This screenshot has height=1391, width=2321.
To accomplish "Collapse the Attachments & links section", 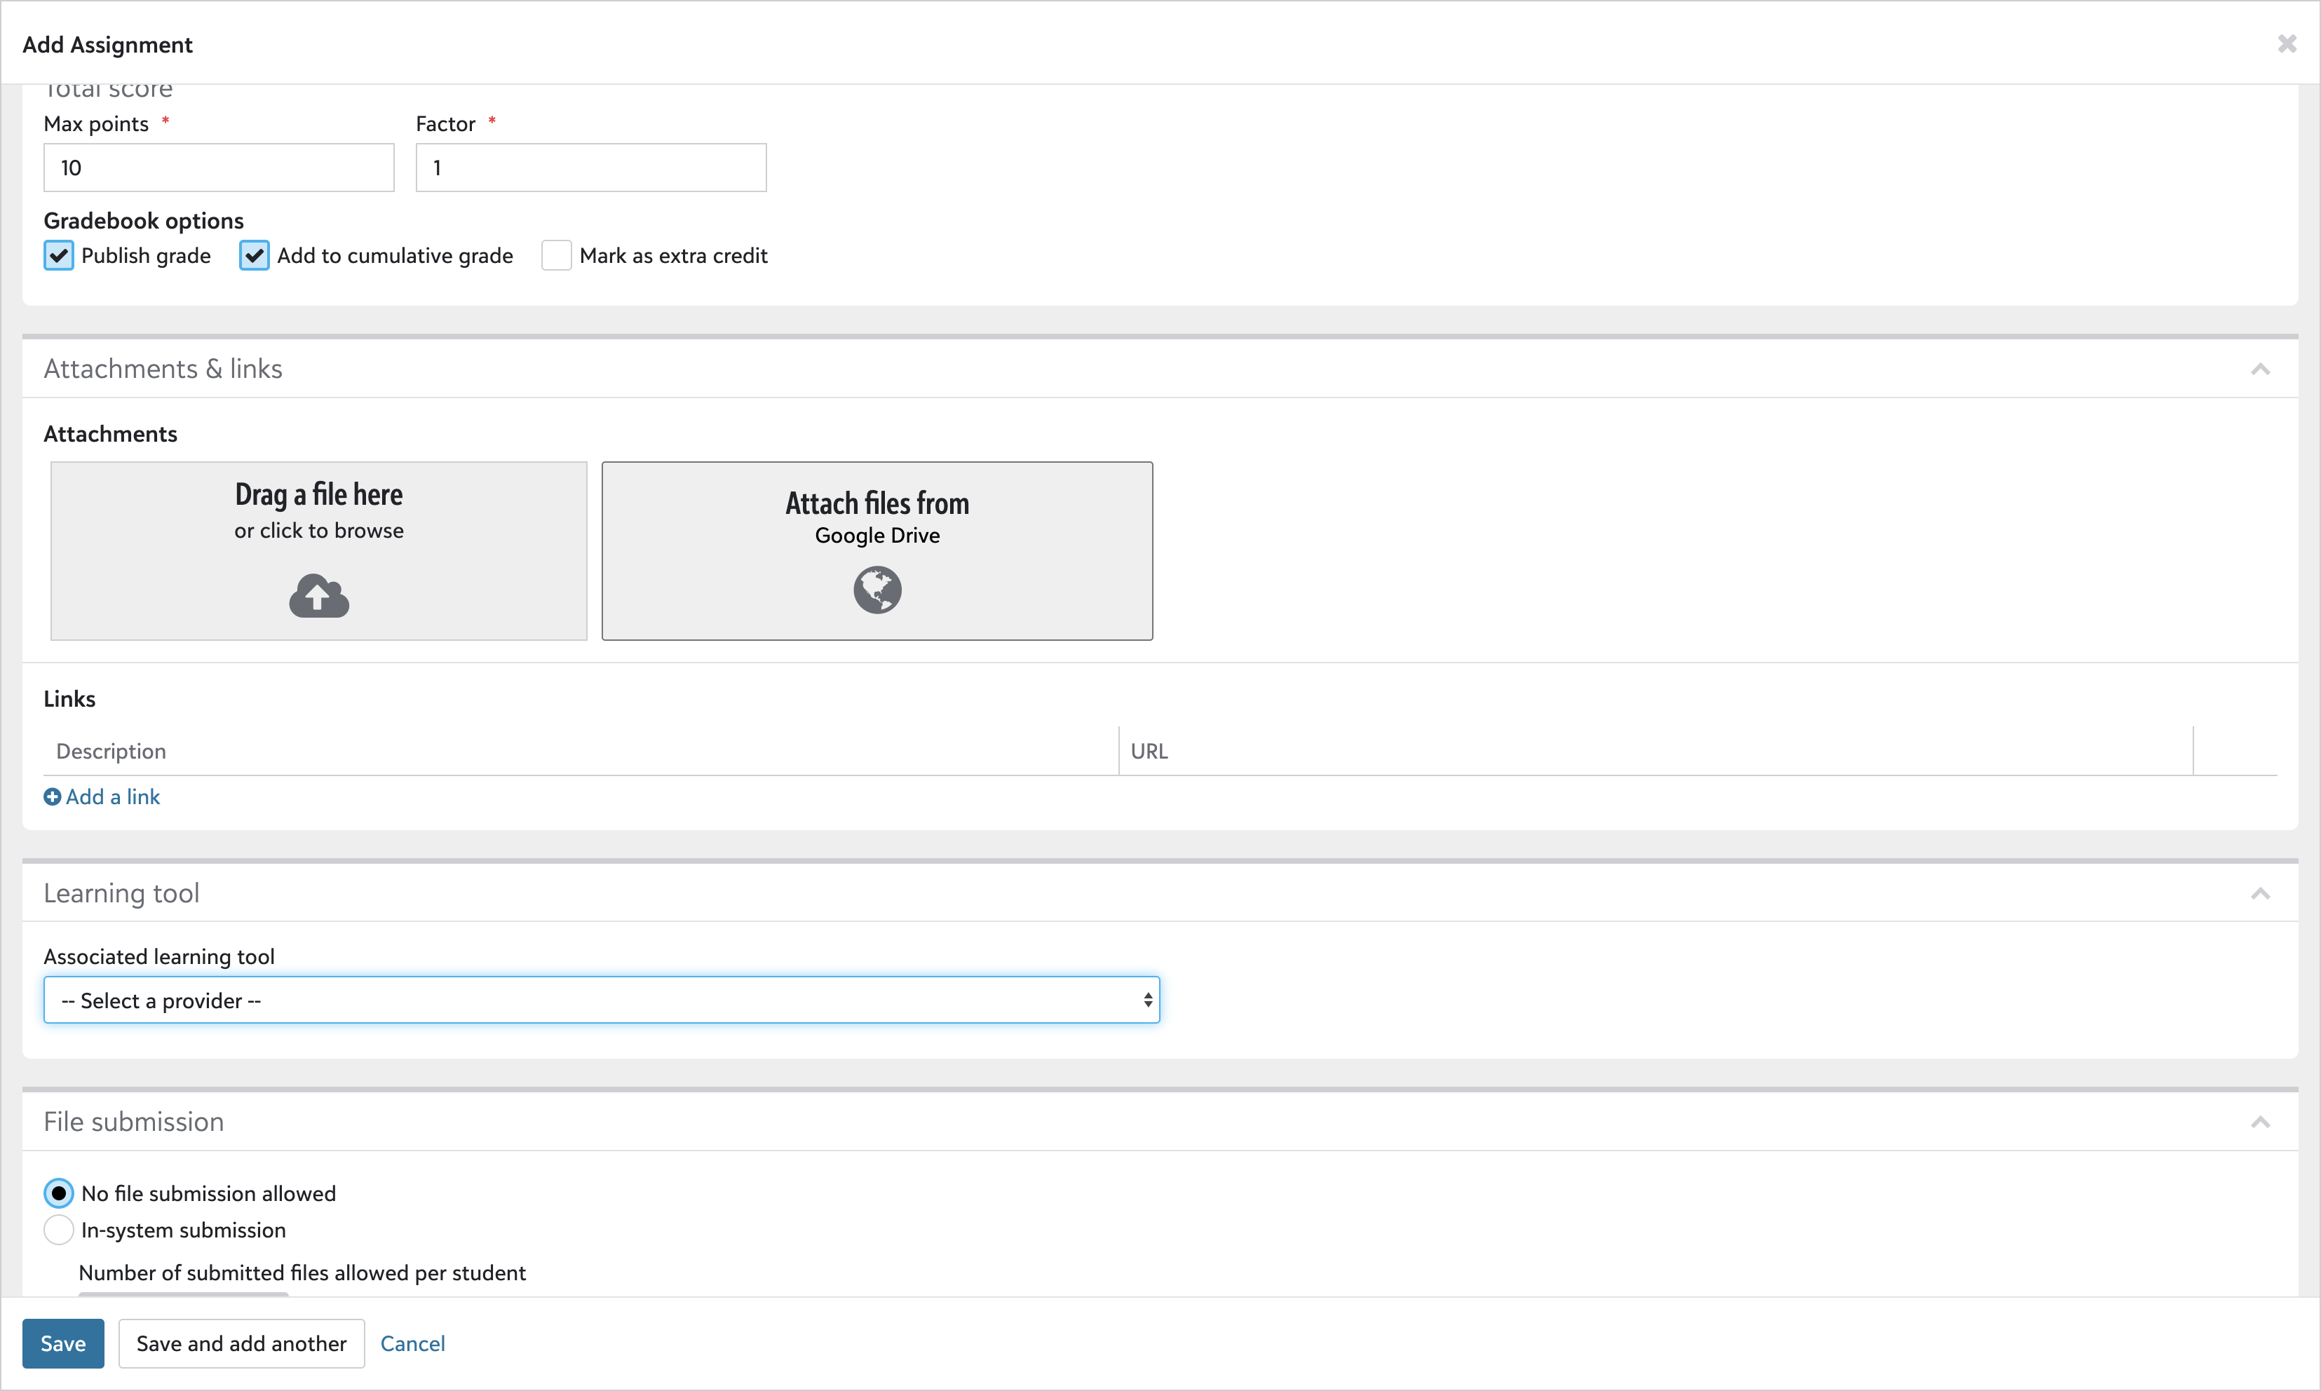I will [x=2260, y=369].
